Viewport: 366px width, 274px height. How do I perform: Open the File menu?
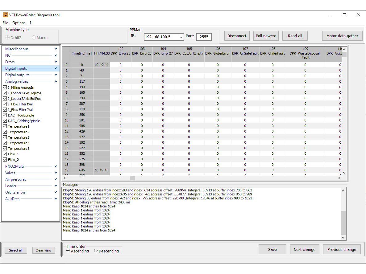click(x=5, y=23)
